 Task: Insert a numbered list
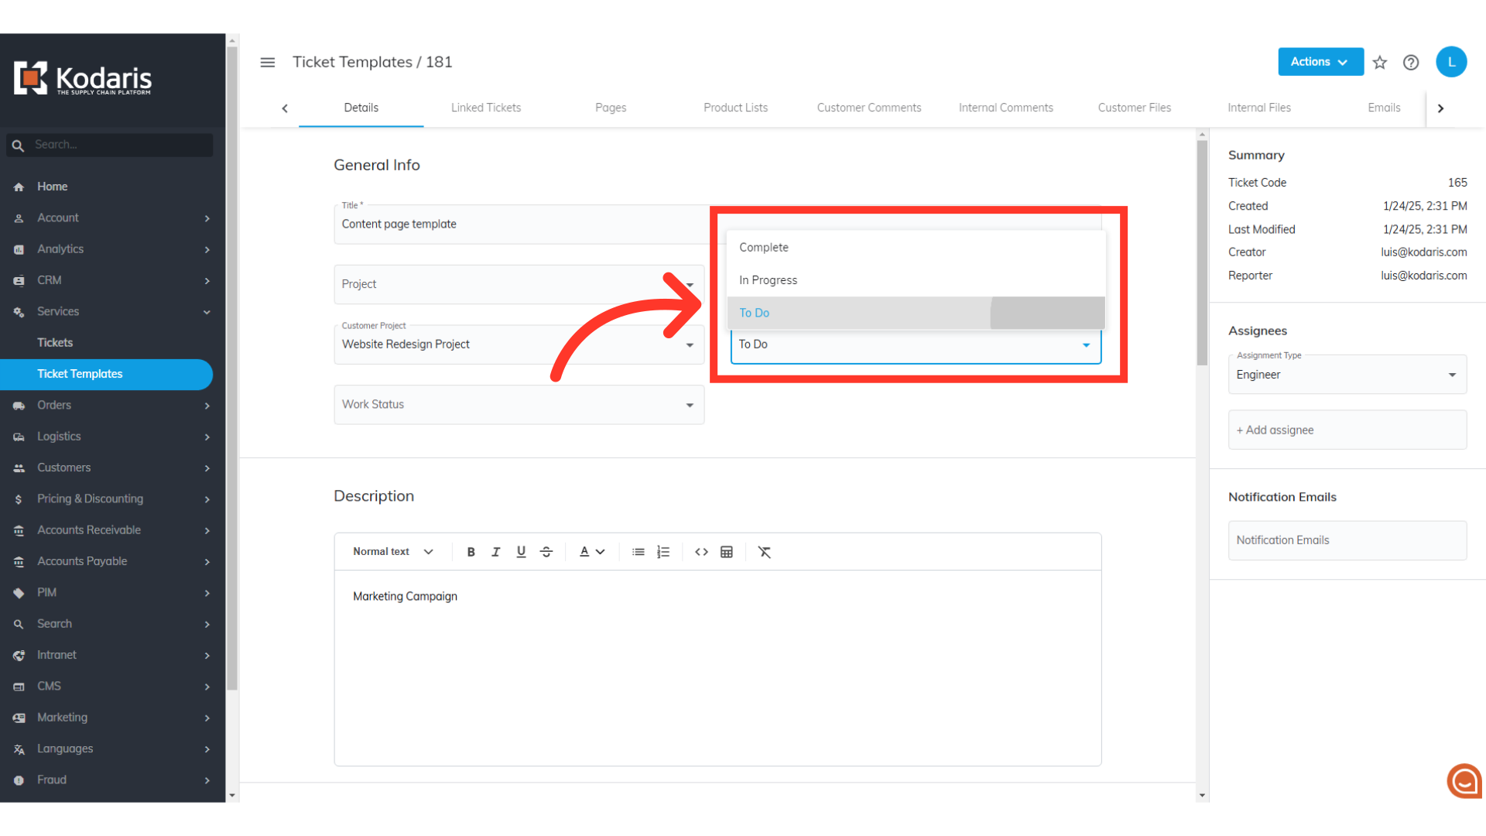coord(663,552)
